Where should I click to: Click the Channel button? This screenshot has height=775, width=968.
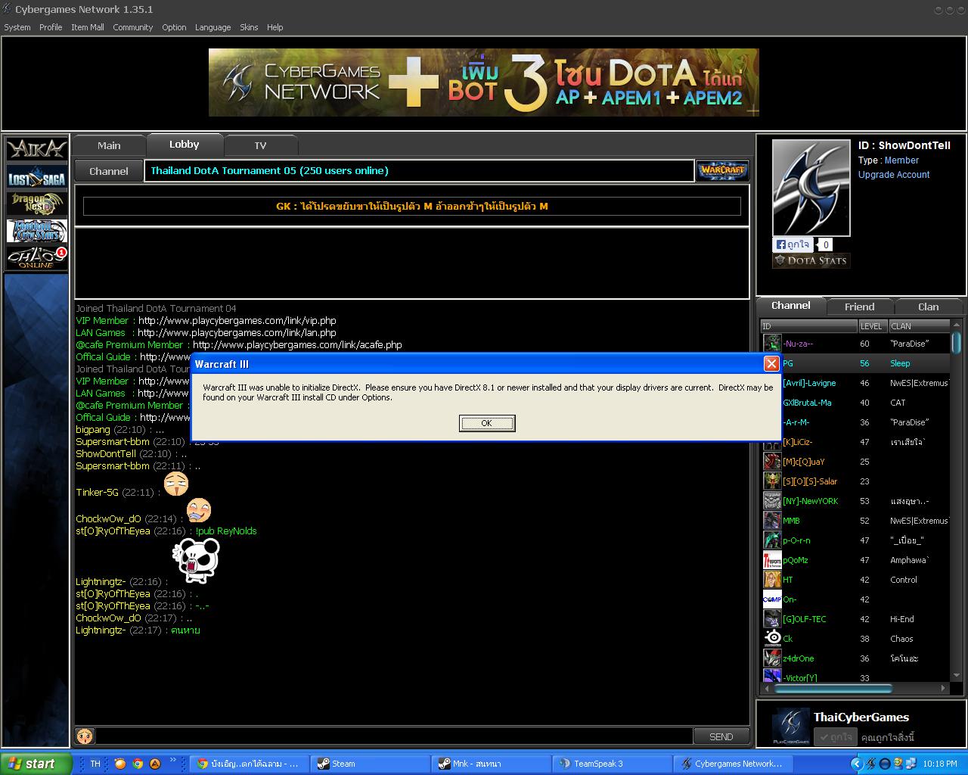(109, 171)
